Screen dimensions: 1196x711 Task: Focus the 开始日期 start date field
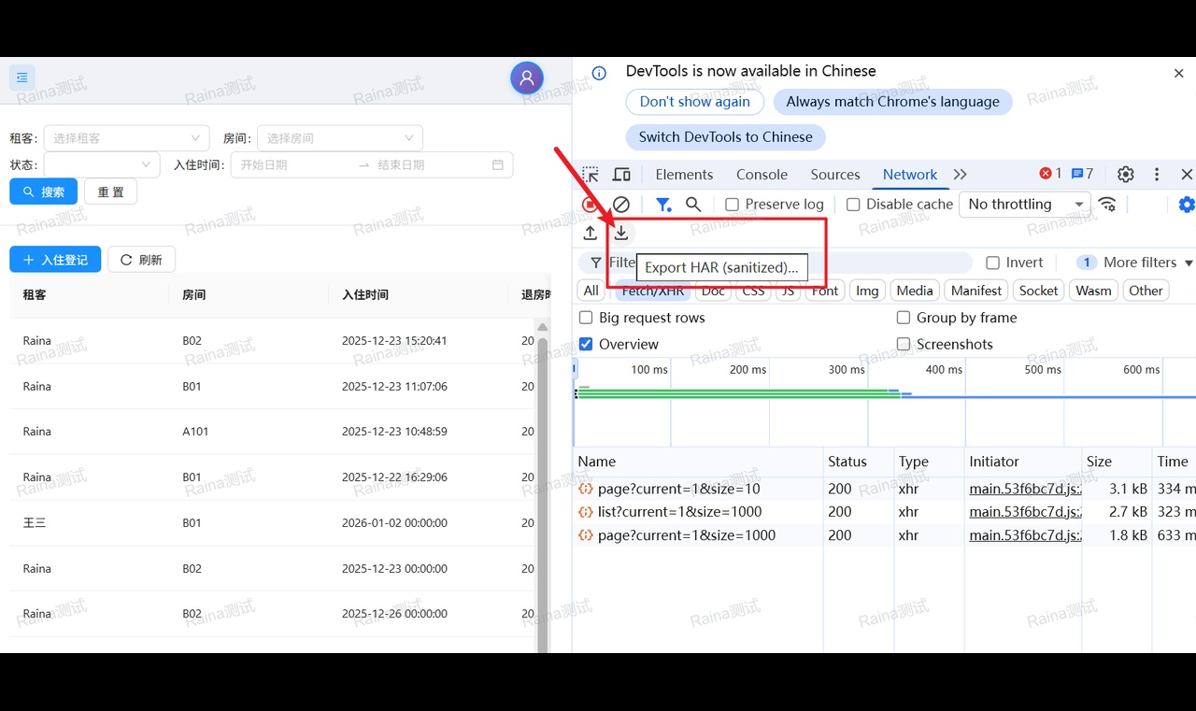293,164
